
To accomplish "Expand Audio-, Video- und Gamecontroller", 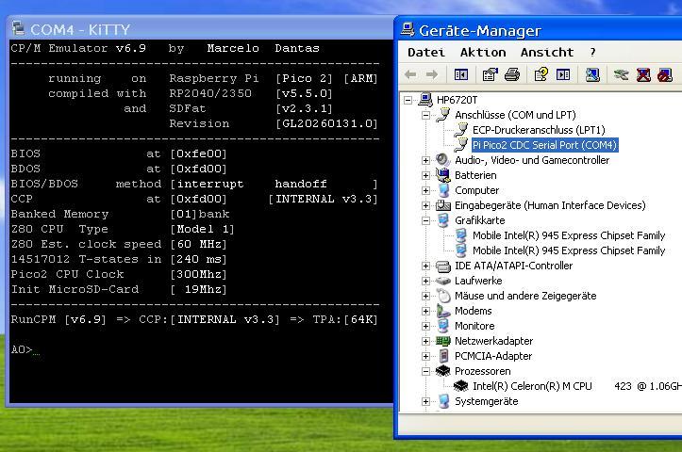I will [x=425, y=160].
